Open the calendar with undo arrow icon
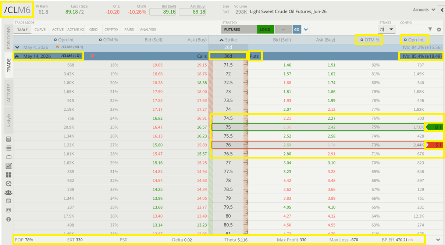 point(8,201)
